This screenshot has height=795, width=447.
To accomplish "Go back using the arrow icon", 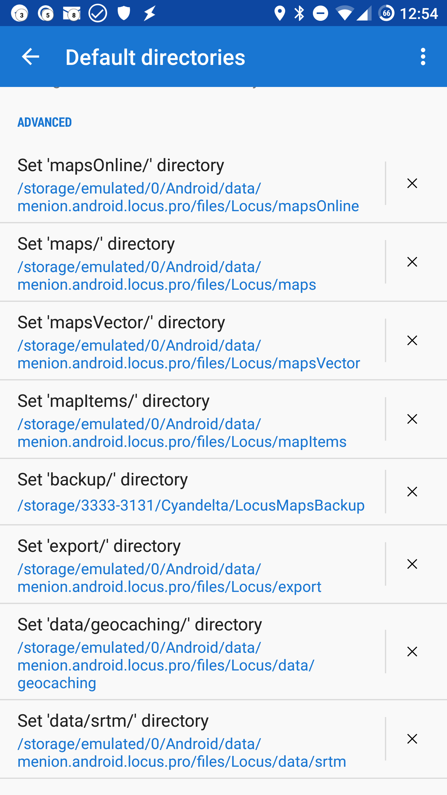I will click(x=30, y=57).
